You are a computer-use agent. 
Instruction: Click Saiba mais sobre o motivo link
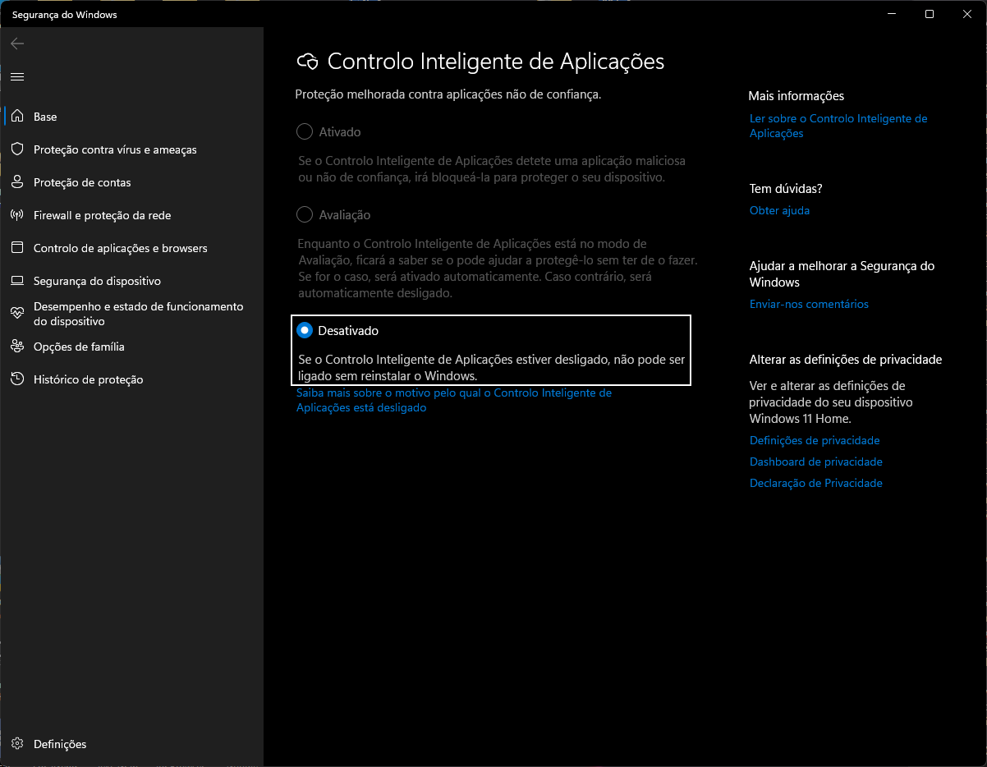454,400
